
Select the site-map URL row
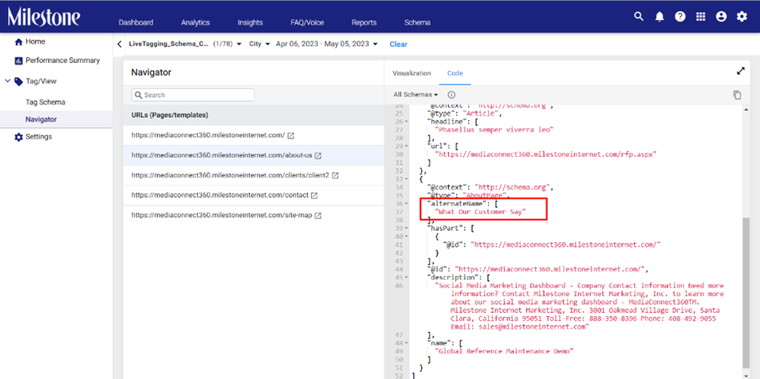click(x=254, y=215)
